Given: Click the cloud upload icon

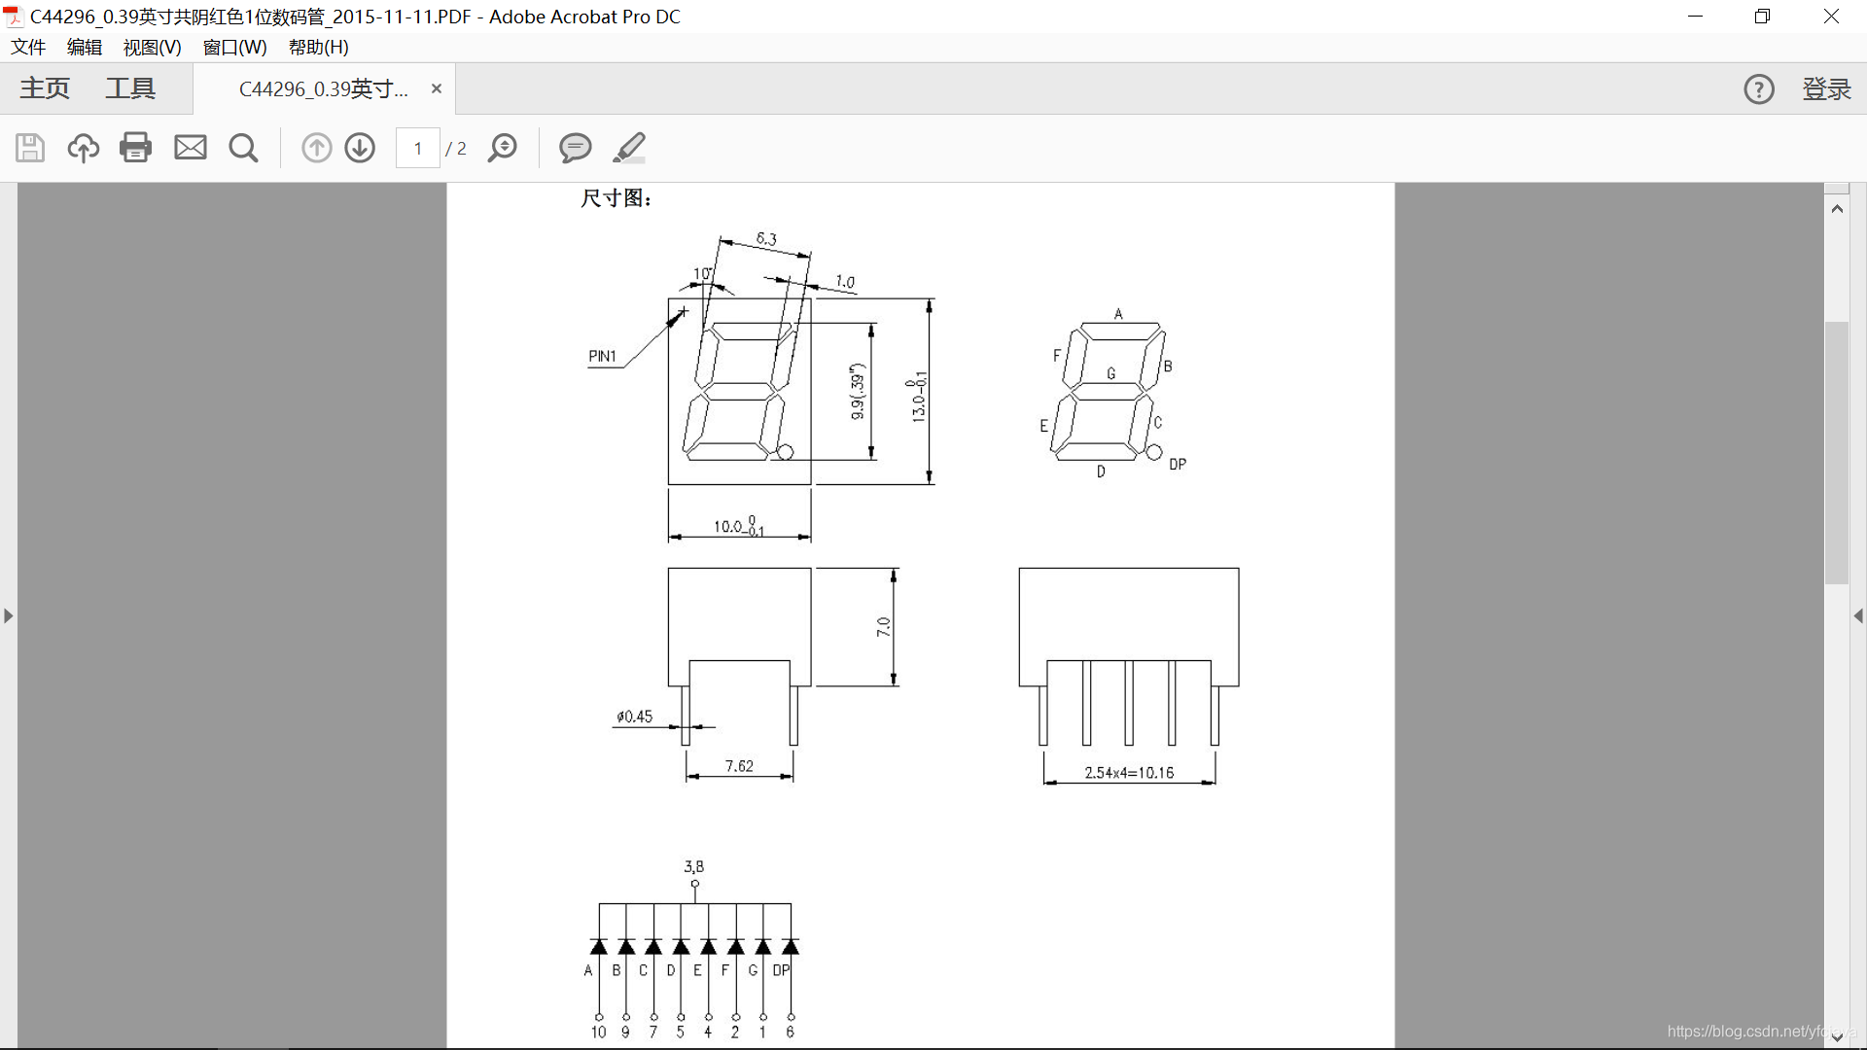Looking at the screenshot, I should click(x=84, y=148).
